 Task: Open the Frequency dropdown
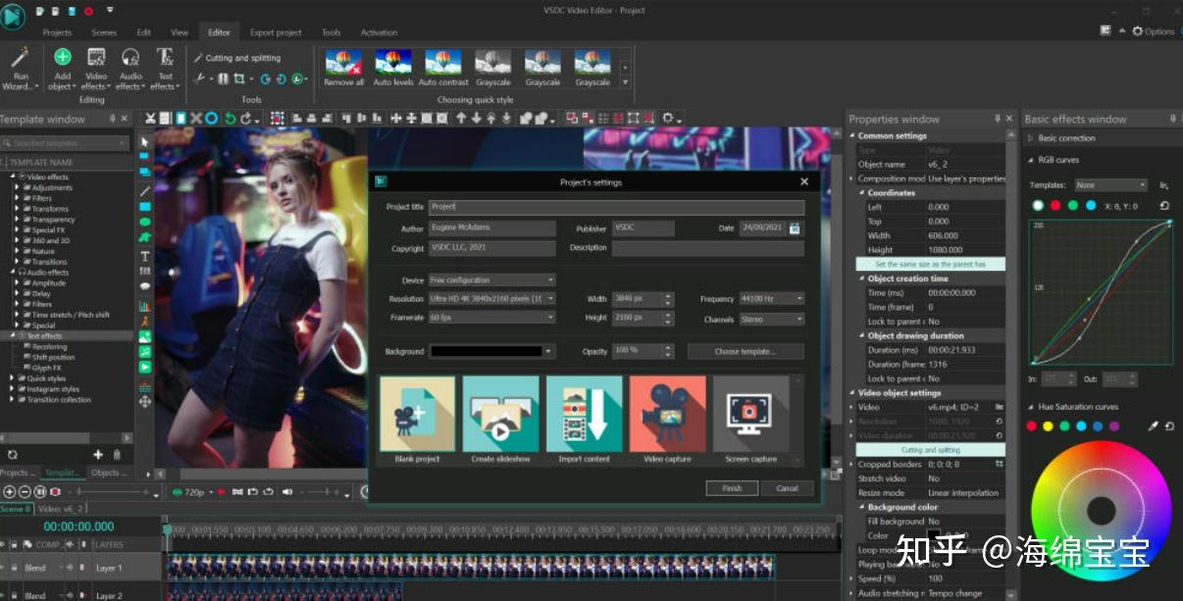tap(772, 298)
